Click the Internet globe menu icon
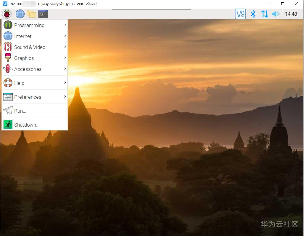 pos(8,36)
